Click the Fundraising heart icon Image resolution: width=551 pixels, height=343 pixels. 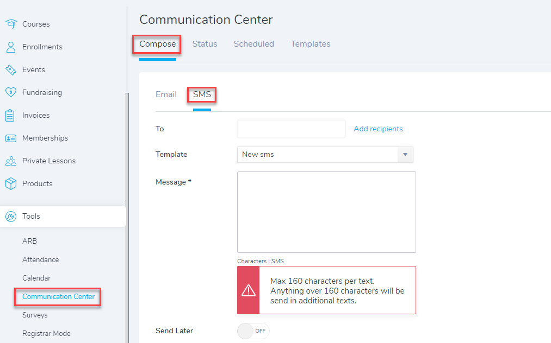(x=11, y=93)
